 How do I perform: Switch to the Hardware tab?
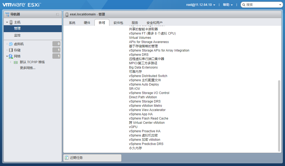pyautogui.click(x=87, y=23)
